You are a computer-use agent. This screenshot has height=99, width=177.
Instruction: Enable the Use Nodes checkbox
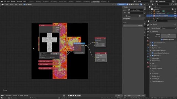24,4
